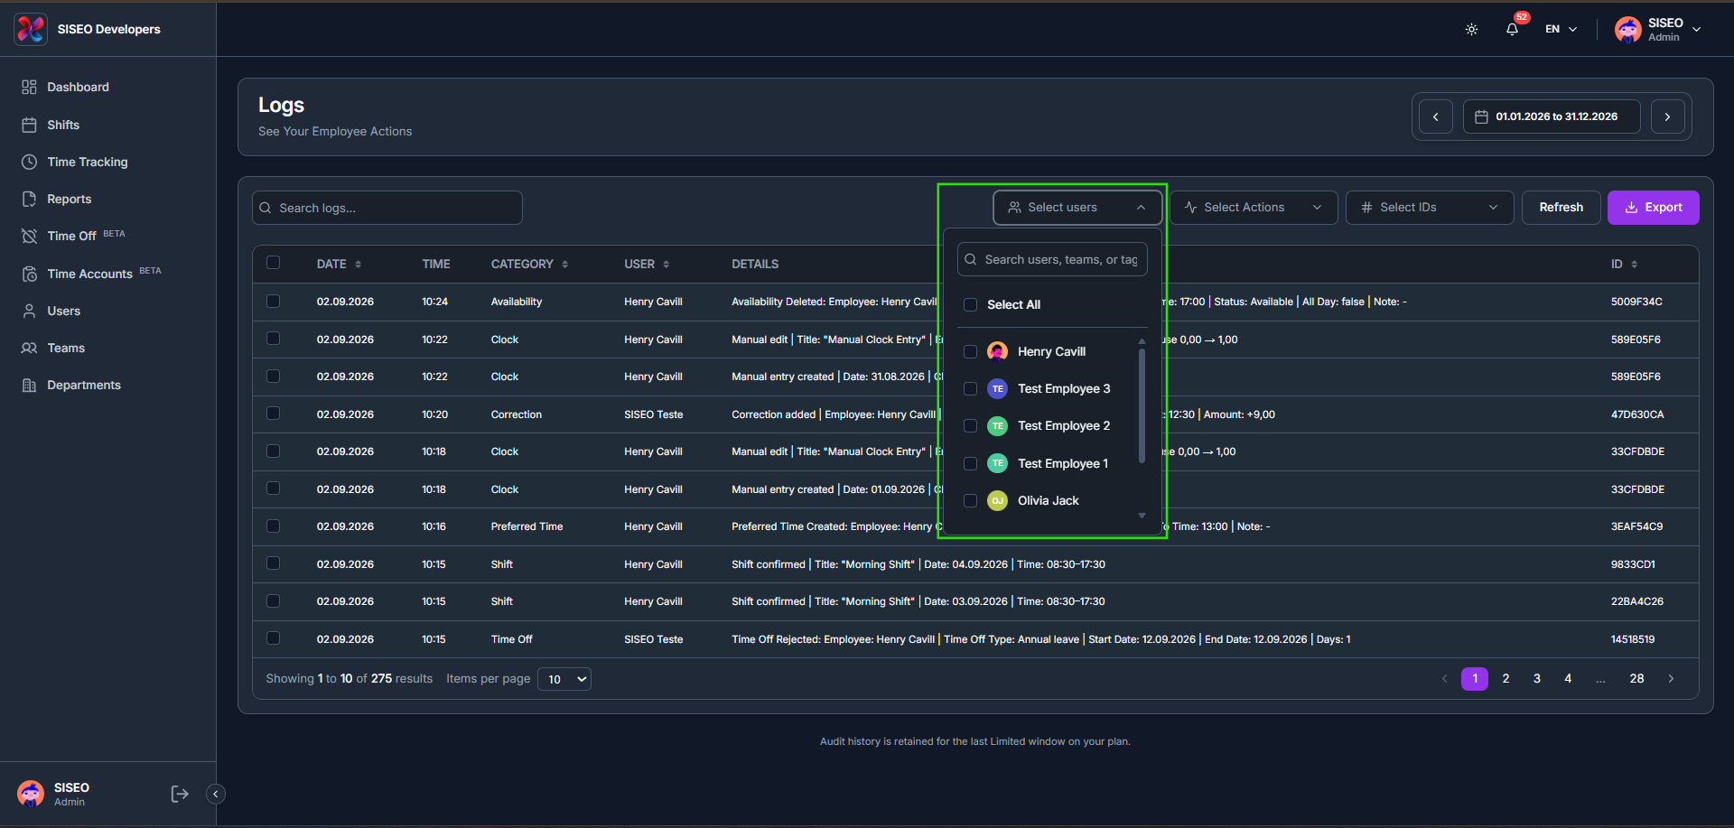Click user list scroll up arrow
The image size is (1734, 828).
(x=1142, y=341)
